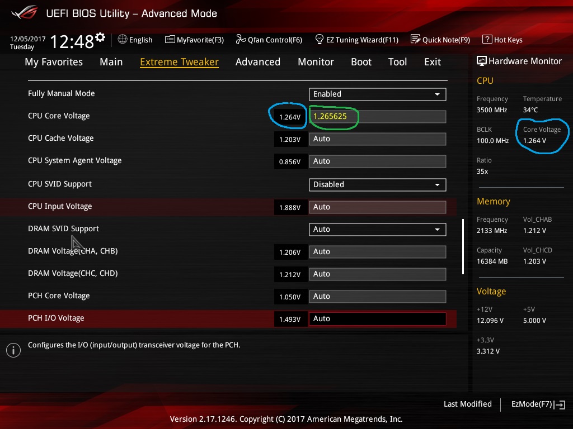The width and height of the screenshot is (573, 429).
Task: Click the settings list vertical scrollbar
Action: (x=463, y=246)
